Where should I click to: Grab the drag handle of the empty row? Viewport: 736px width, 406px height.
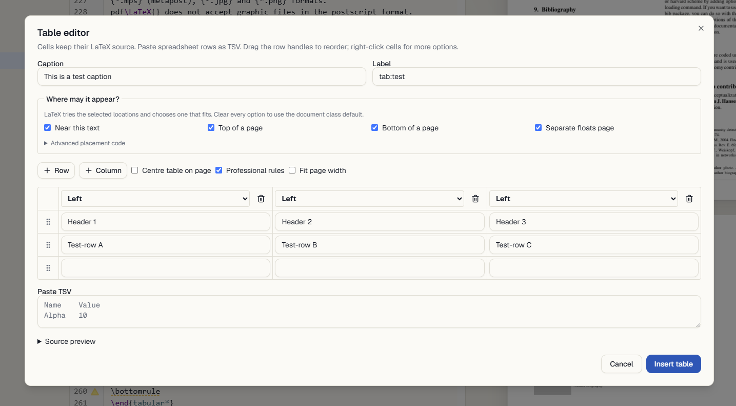48,268
